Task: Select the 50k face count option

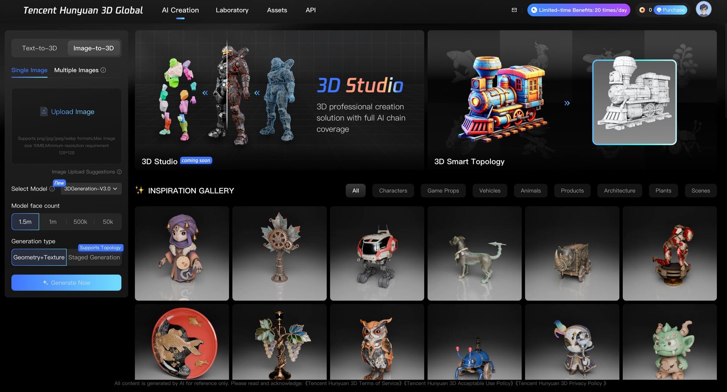Action: click(108, 222)
